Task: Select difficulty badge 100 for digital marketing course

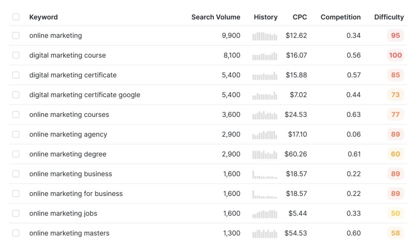Action: tap(395, 55)
